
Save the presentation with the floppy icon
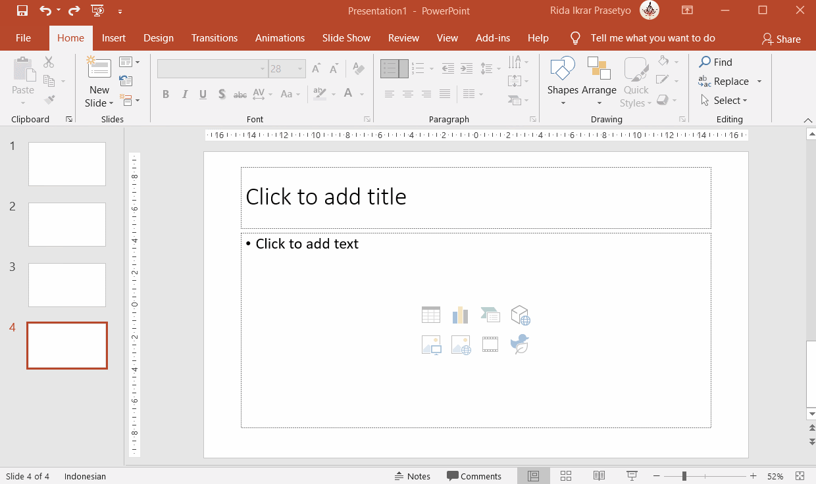pos(22,11)
